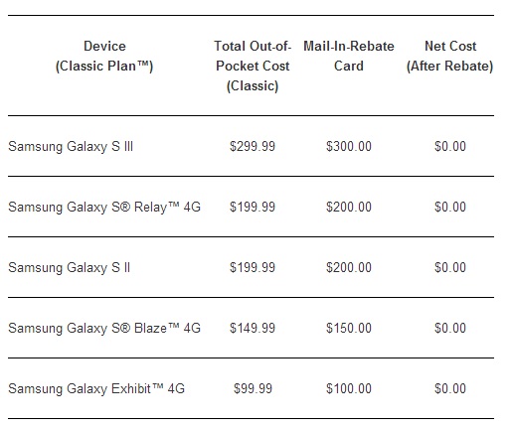Select the Samsung Galaxy S Blaze 4G name
The height and width of the screenshot is (429, 513).
(x=104, y=328)
